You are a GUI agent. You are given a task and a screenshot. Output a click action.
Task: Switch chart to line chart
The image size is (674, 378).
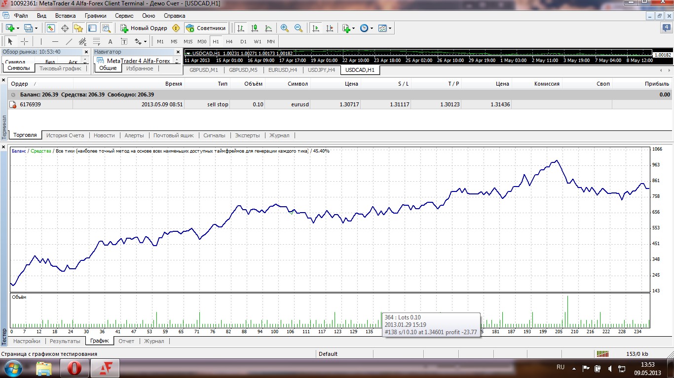tap(268, 28)
